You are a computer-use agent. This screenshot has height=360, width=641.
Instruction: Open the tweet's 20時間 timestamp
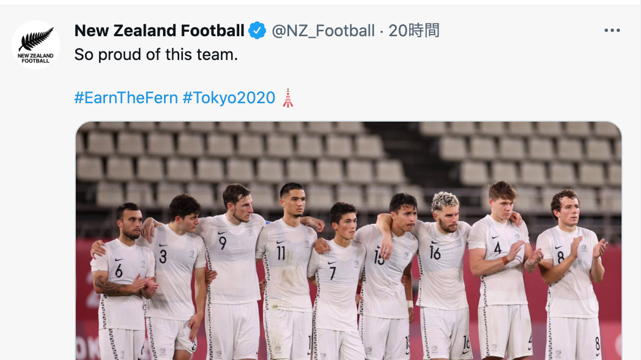coord(414,31)
